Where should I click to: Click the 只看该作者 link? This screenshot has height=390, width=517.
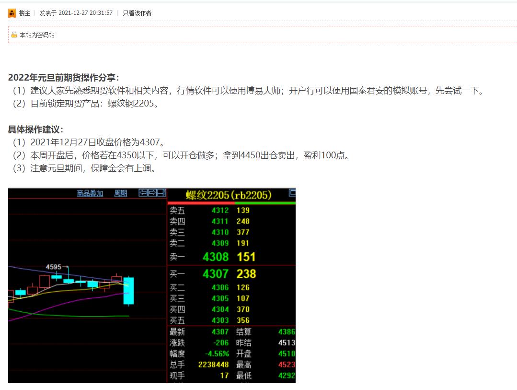click(137, 13)
